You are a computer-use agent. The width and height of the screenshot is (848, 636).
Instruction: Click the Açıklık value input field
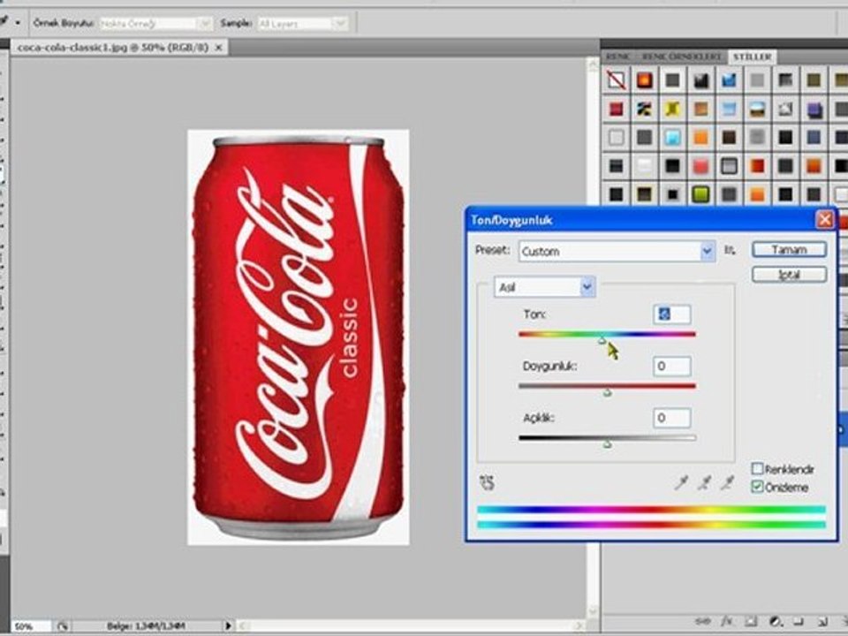671,418
